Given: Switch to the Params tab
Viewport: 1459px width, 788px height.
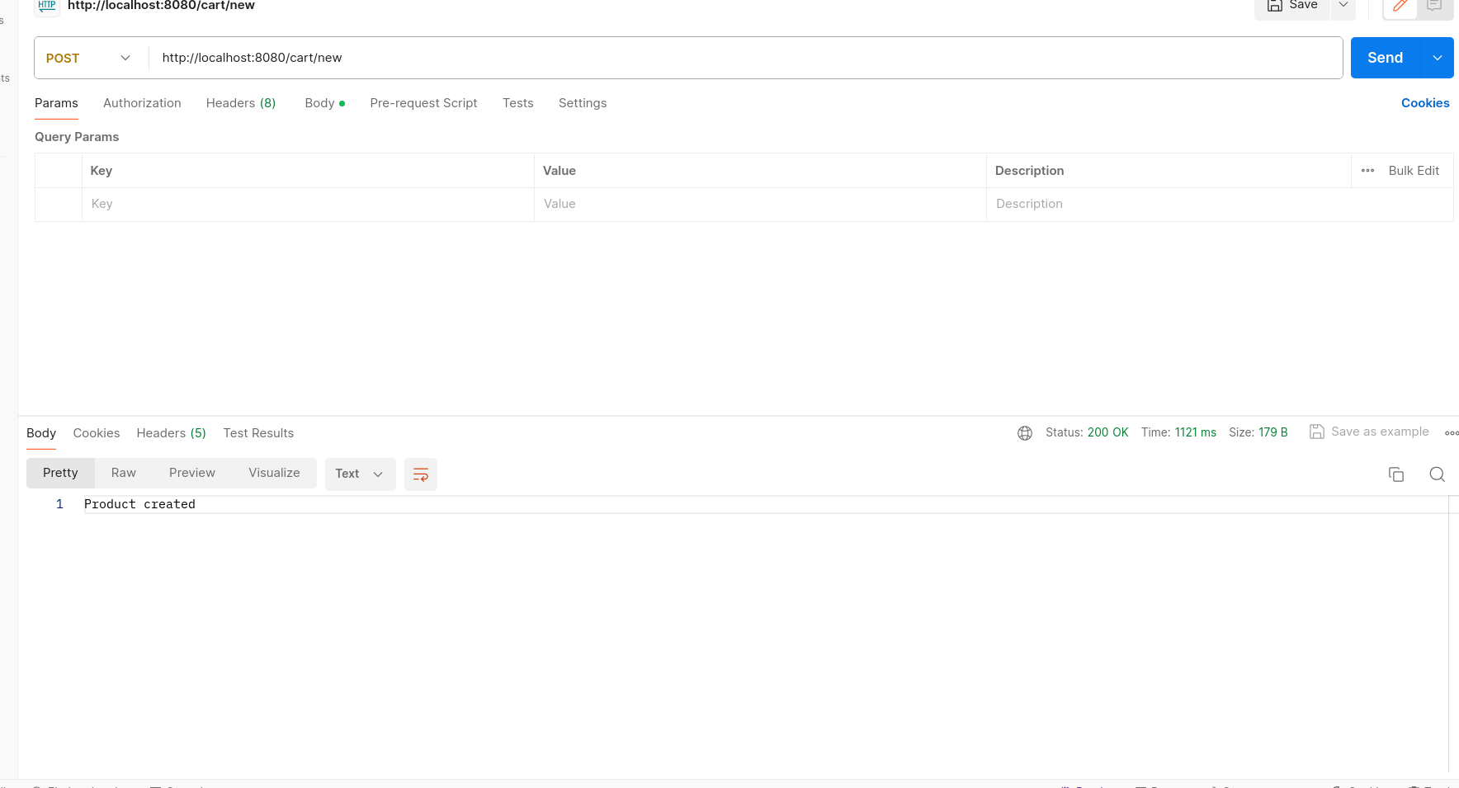Looking at the screenshot, I should (x=56, y=103).
